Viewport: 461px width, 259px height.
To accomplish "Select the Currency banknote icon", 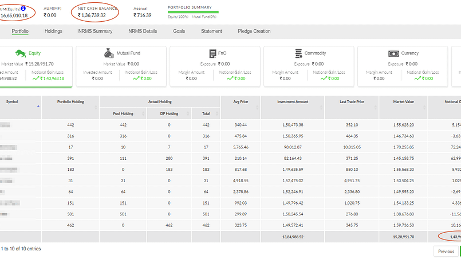I will coord(393,53).
